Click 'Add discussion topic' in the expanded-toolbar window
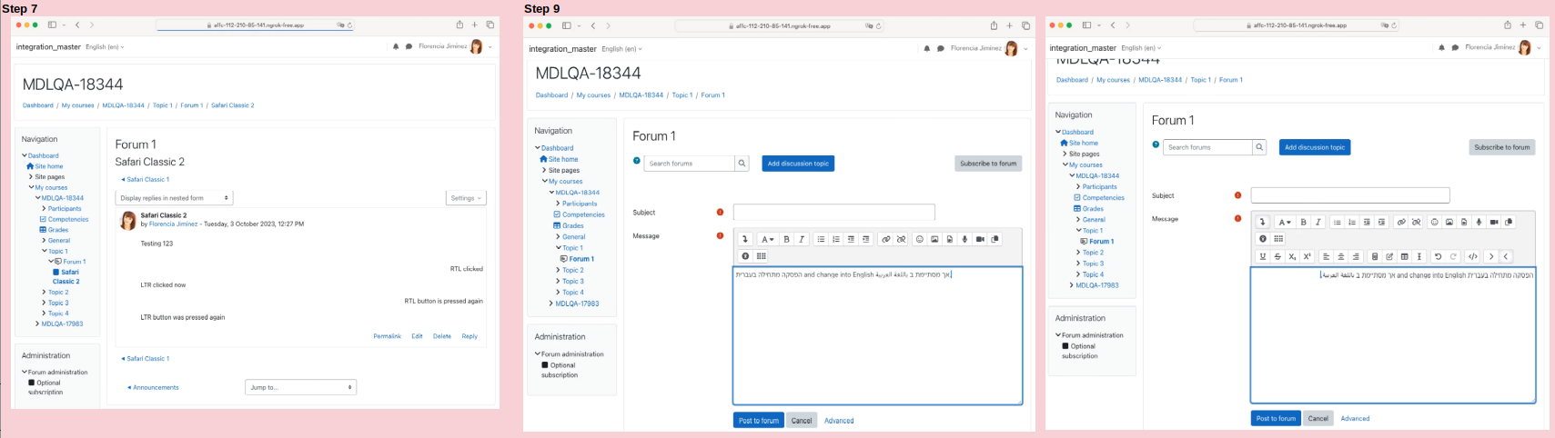This screenshot has height=438, width=1555. (x=1315, y=147)
